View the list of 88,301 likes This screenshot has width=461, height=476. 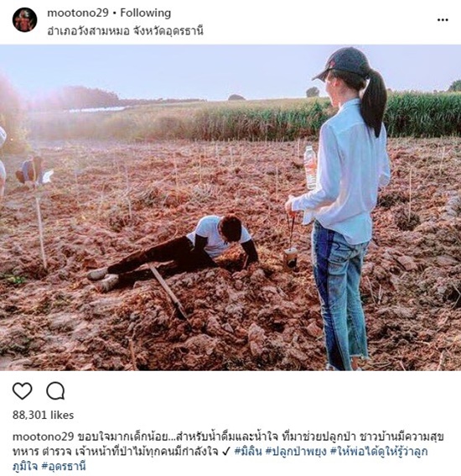[x=43, y=415]
